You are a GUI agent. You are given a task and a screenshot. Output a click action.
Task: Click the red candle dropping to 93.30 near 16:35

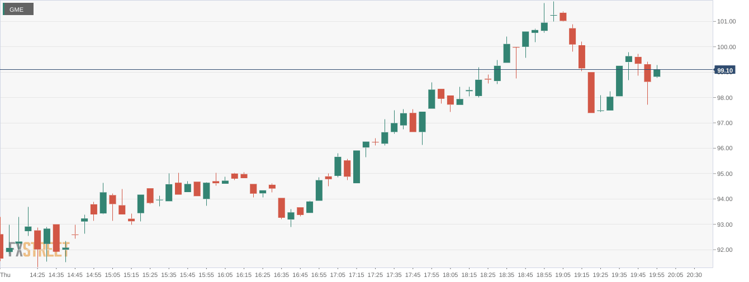coord(282,208)
